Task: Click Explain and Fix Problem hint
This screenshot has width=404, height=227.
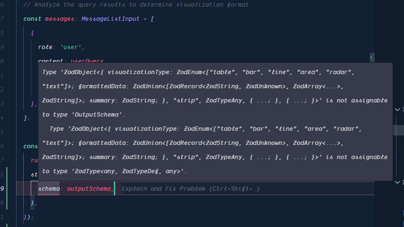Action: [x=190, y=189]
